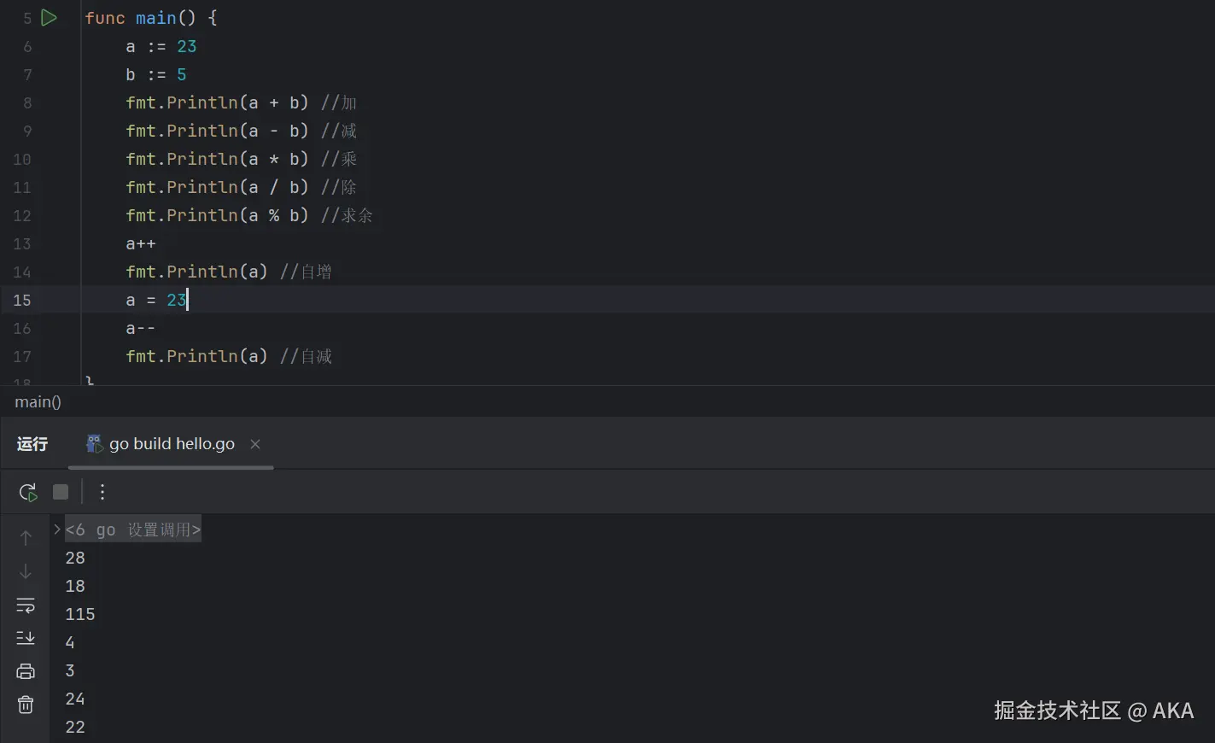Print the console output

tap(26, 671)
